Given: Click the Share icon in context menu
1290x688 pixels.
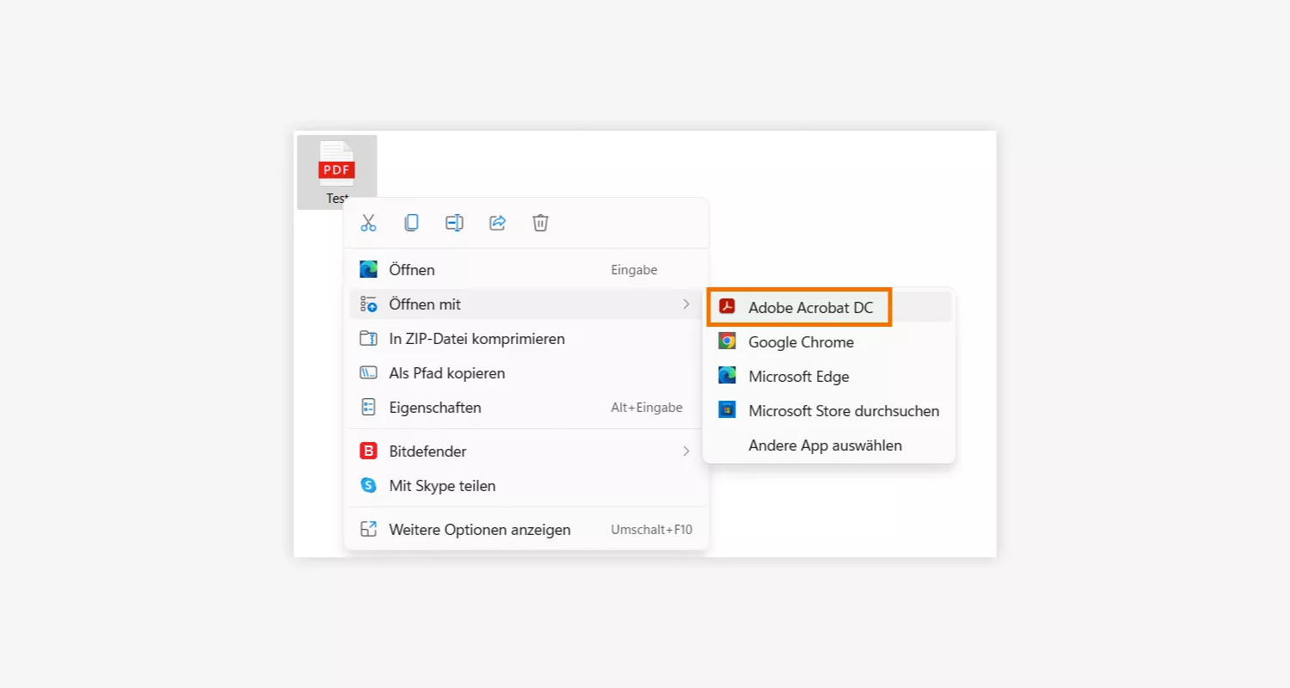Looking at the screenshot, I should [x=497, y=223].
